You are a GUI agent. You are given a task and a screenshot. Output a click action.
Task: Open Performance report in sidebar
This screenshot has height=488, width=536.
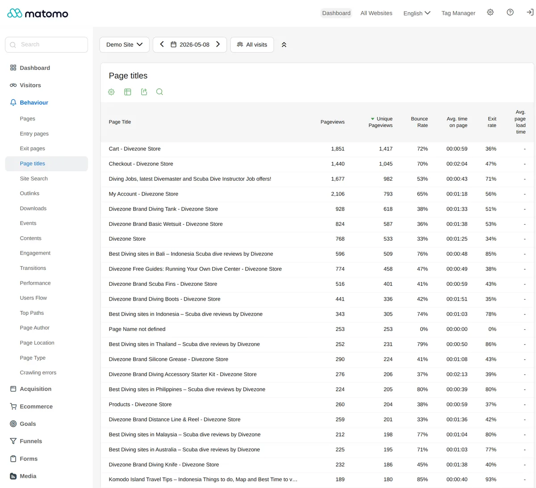(35, 283)
